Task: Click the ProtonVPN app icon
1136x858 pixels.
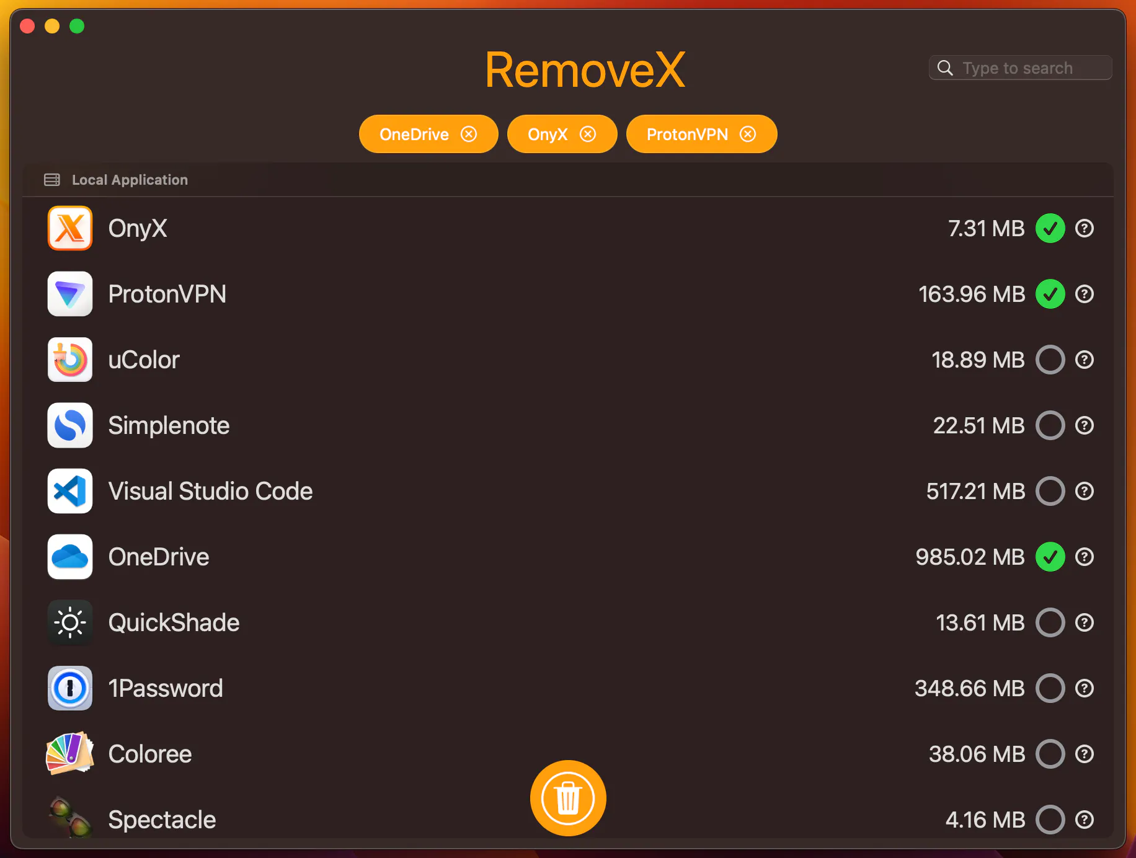Action: [70, 294]
